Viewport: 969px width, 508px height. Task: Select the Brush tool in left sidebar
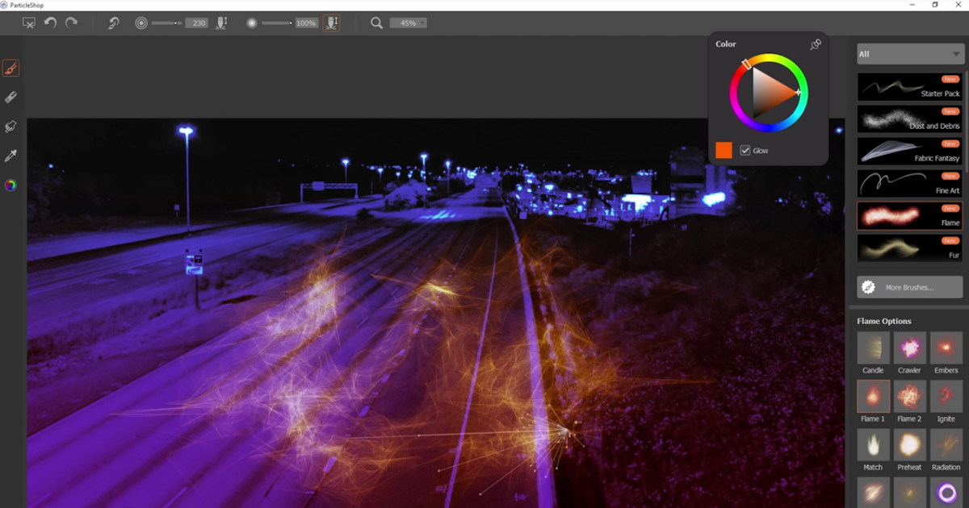(10, 69)
